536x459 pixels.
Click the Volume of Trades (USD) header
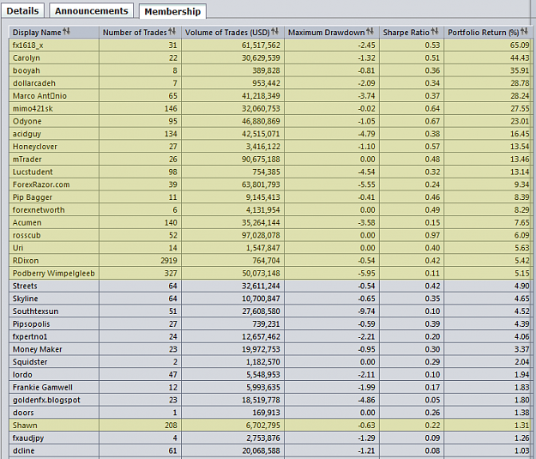[232, 32]
